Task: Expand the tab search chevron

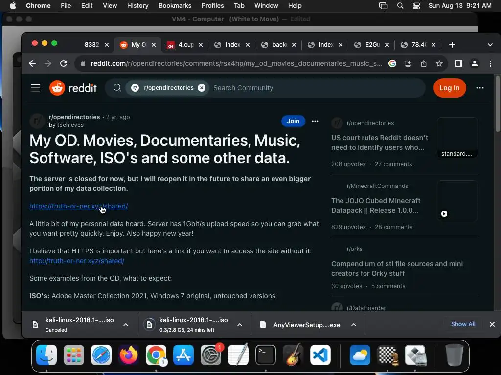Action: coord(490,45)
